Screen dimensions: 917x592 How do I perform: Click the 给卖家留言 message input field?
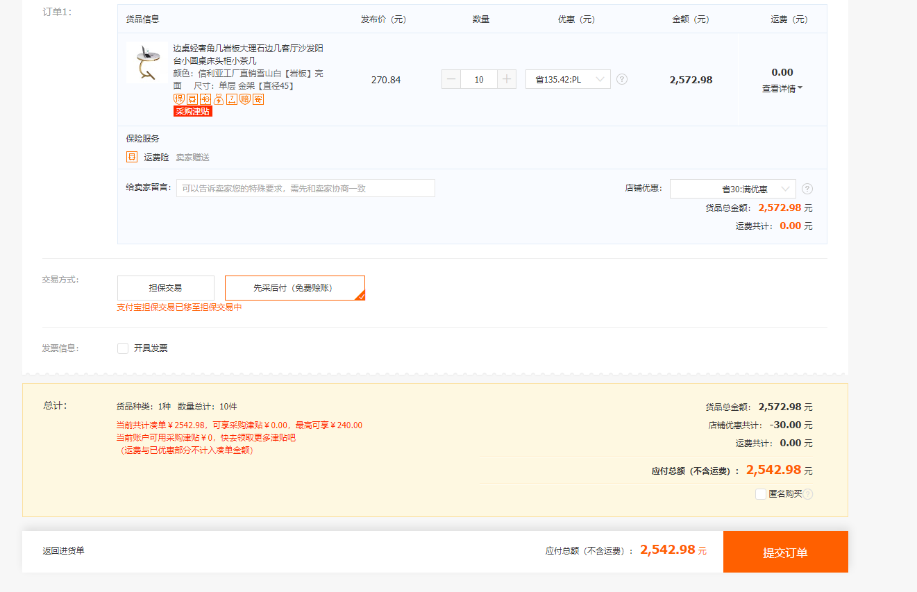pyautogui.click(x=305, y=188)
